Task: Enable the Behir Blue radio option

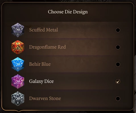Action: tap(118, 64)
